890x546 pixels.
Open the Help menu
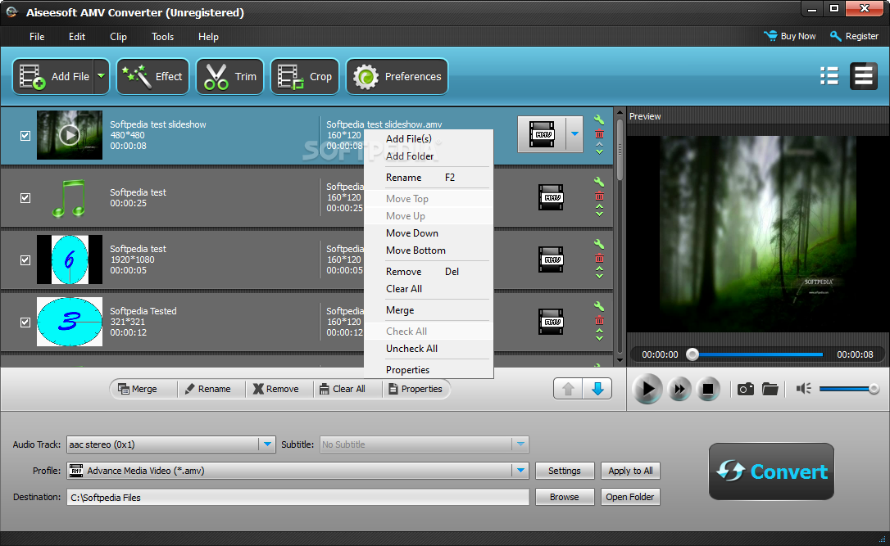click(208, 37)
